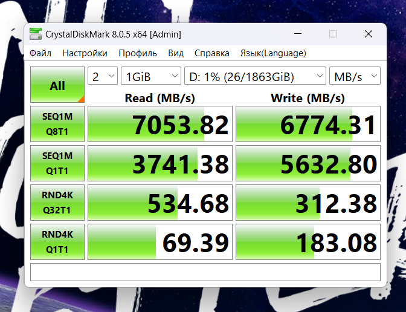
Task: Run the RND4K Q32T1 test
Action: [57, 203]
